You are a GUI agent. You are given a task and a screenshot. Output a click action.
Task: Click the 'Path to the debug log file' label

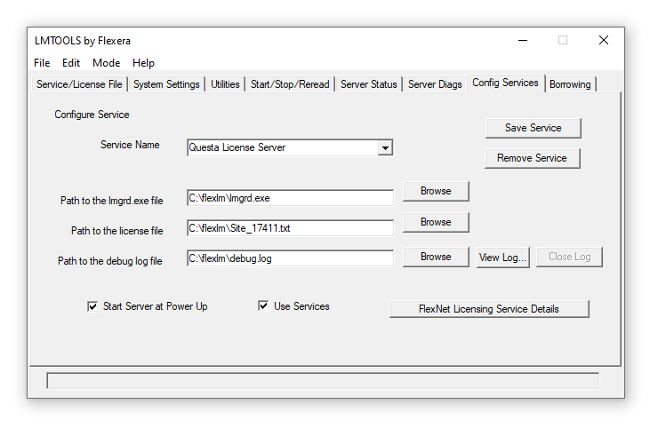(110, 261)
